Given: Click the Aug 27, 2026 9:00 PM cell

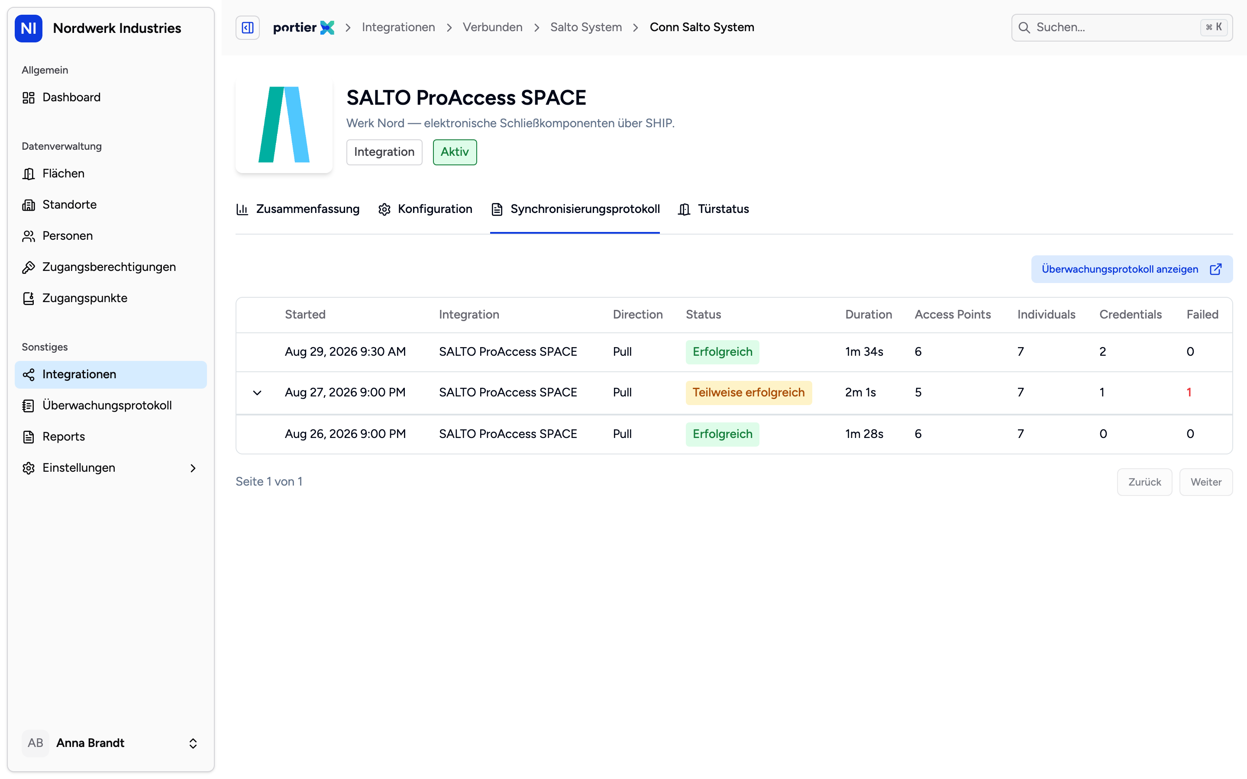Looking at the screenshot, I should click(x=345, y=393).
